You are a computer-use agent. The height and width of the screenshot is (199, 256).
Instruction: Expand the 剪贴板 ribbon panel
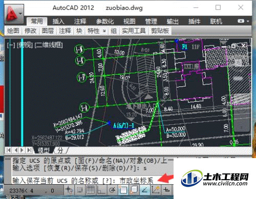coord(160,31)
